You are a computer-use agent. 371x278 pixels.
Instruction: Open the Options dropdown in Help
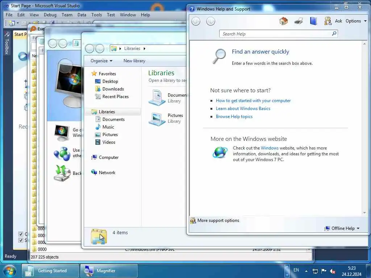pyautogui.click(x=356, y=21)
